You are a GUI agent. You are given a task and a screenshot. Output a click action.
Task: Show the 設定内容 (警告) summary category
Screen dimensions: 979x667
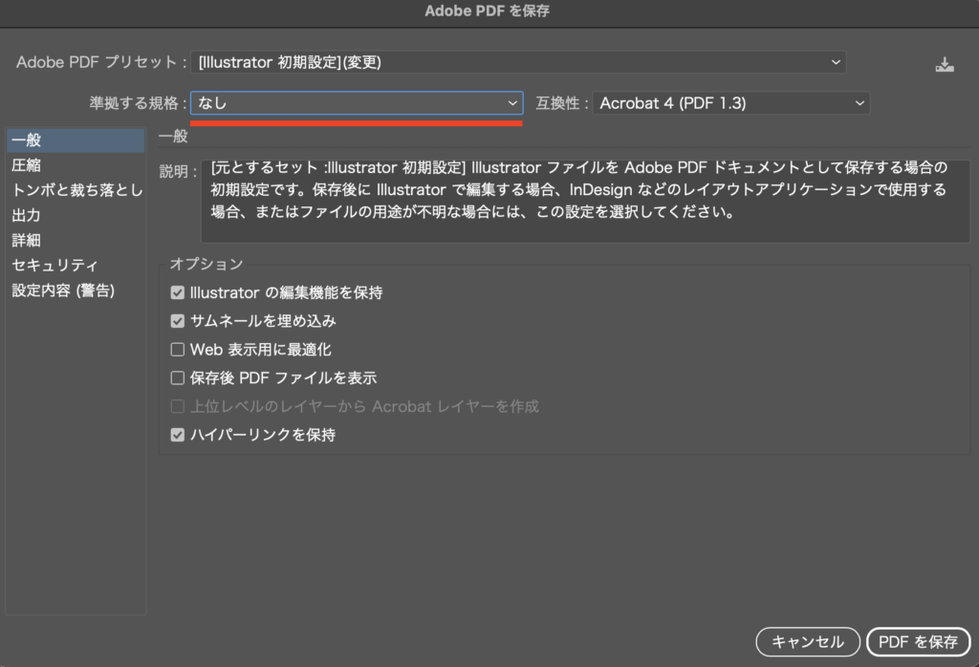click(63, 290)
